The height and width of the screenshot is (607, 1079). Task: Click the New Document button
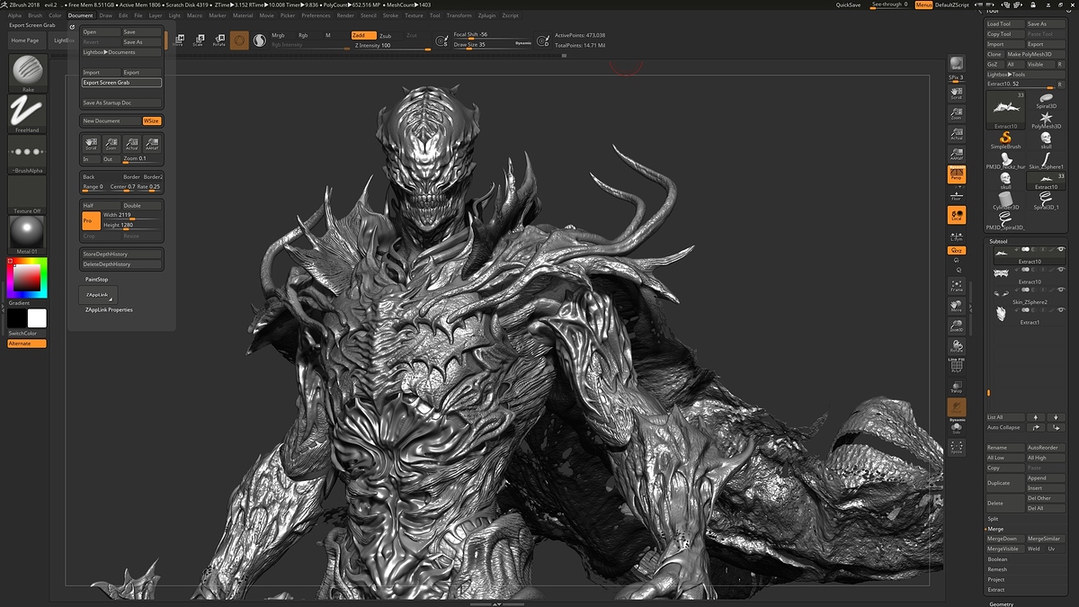[111, 121]
